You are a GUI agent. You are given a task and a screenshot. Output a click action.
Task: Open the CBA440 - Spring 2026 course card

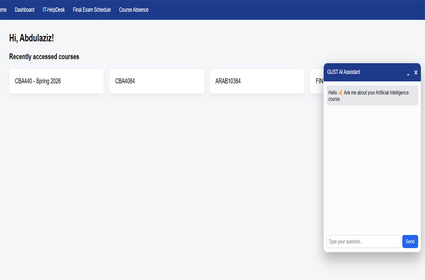pos(56,81)
